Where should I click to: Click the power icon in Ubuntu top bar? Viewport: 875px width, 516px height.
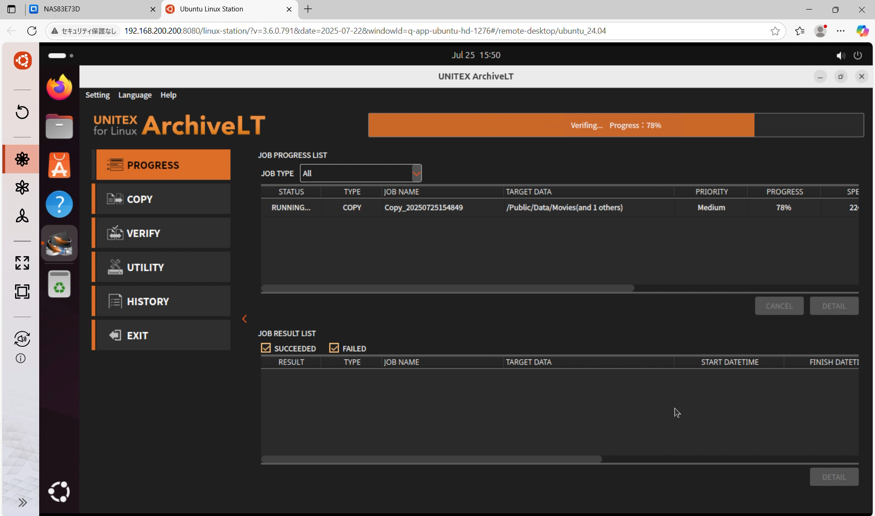click(x=858, y=55)
